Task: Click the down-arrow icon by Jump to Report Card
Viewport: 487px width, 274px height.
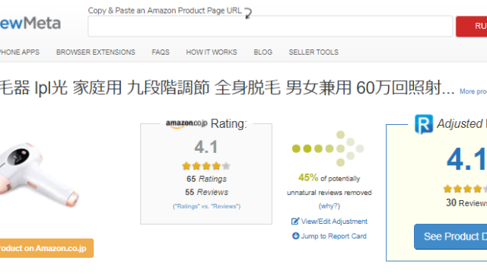Action: pos(296,236)
